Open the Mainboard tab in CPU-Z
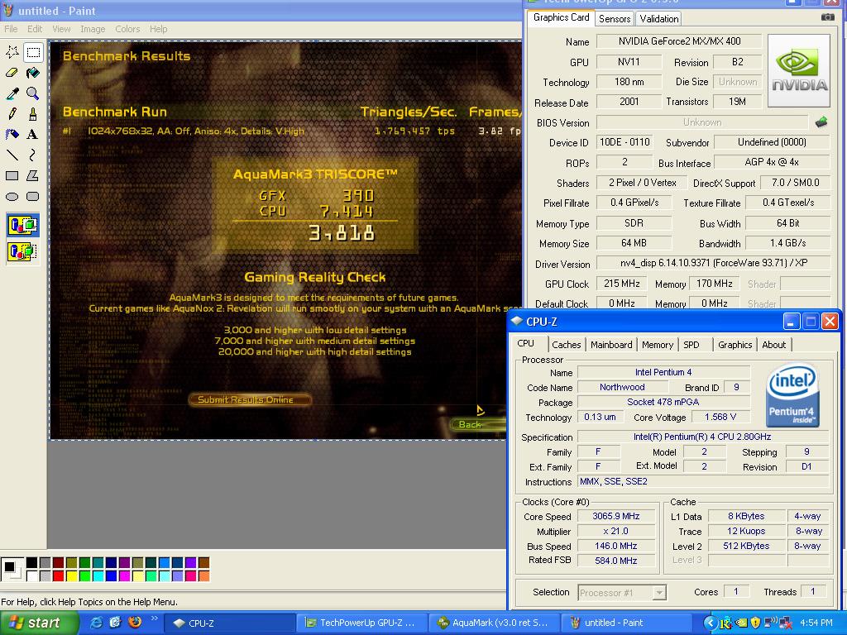 click(611, 345)
